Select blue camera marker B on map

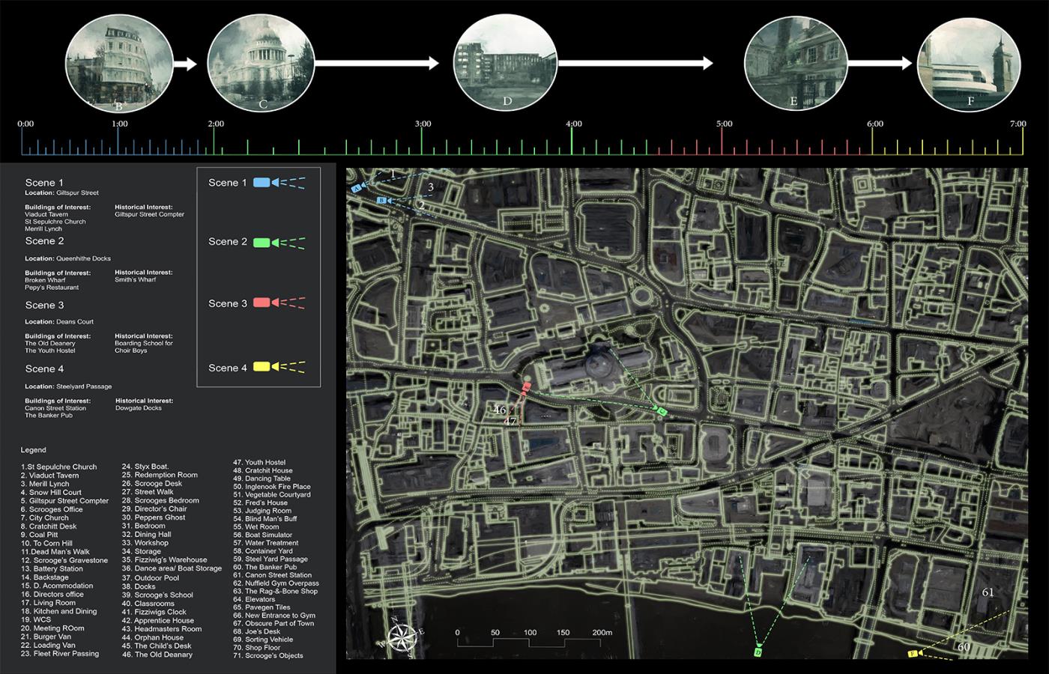pyautogui.click(x=381, y=201)
